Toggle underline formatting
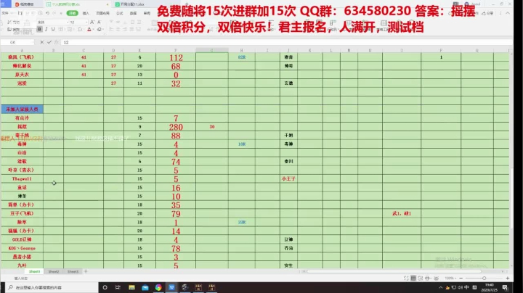 pos(53,29)
